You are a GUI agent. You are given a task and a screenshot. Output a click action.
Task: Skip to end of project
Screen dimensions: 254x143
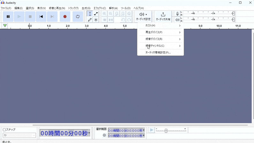point(52,17)
